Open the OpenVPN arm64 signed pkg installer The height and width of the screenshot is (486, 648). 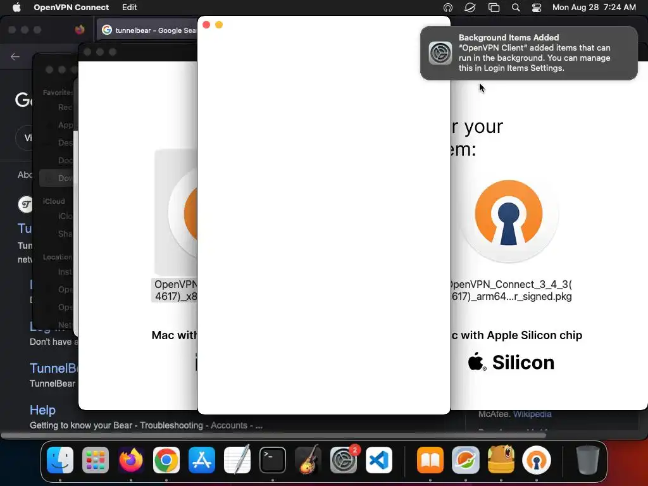[509, 221]
